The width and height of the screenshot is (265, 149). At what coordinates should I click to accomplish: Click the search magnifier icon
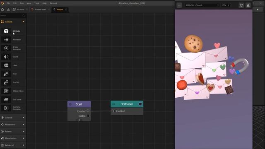click(24, 16)
